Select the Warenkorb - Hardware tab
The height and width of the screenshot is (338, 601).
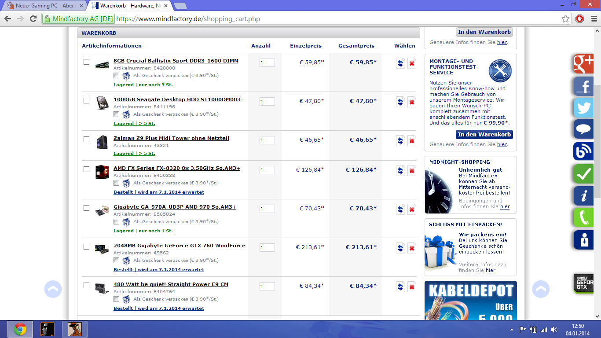point(130,6)
